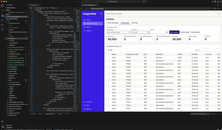Open the Search view in activity bar

coord(2,10)
